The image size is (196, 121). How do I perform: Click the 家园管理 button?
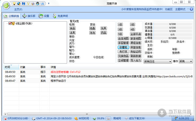click(123, 43)
